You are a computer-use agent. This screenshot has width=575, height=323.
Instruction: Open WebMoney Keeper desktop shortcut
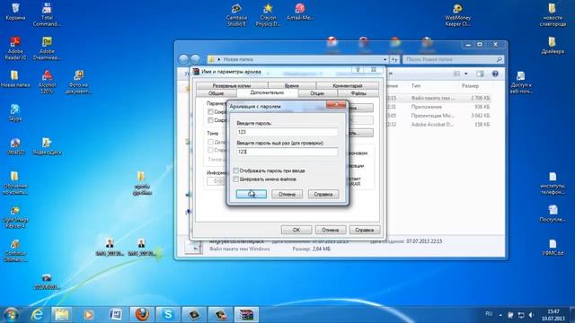tap(457, 14)
